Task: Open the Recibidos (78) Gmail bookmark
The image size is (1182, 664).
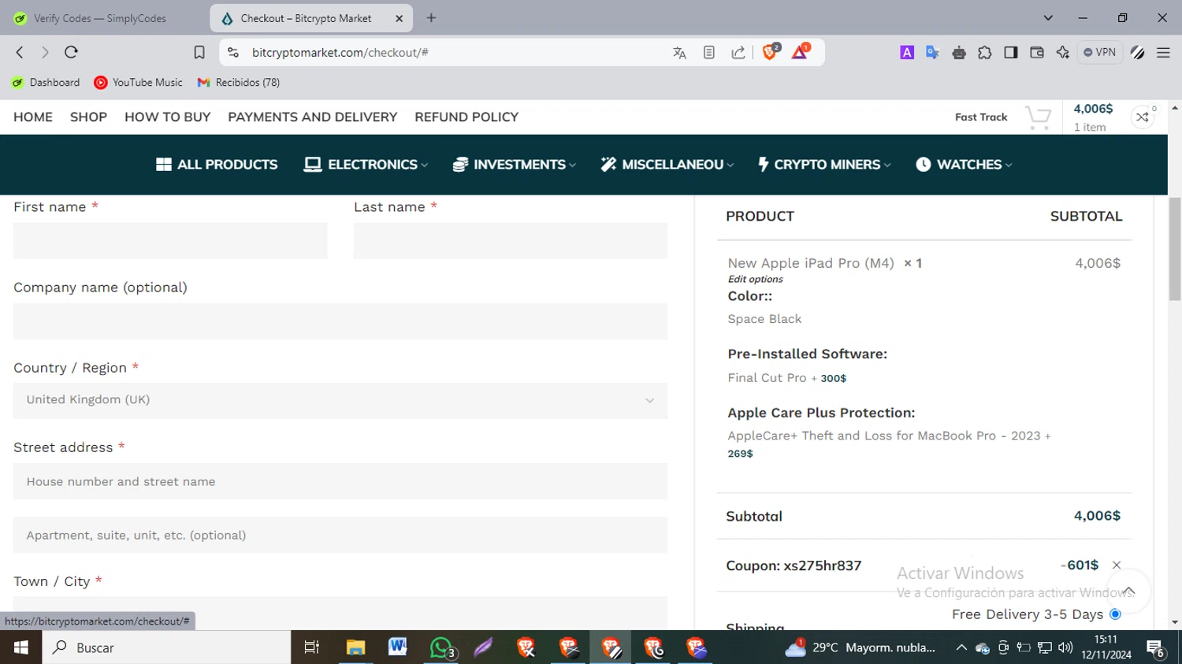Action: click(239, 82)
